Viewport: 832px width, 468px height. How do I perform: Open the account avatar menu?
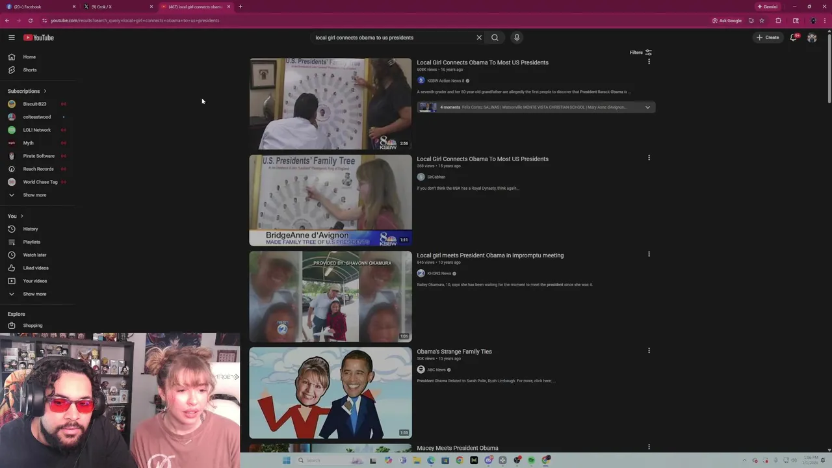pyautogui.click(x=812, y=38)
